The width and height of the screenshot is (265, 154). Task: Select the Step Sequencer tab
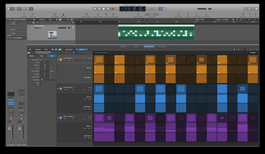click(x=149, y=46)
